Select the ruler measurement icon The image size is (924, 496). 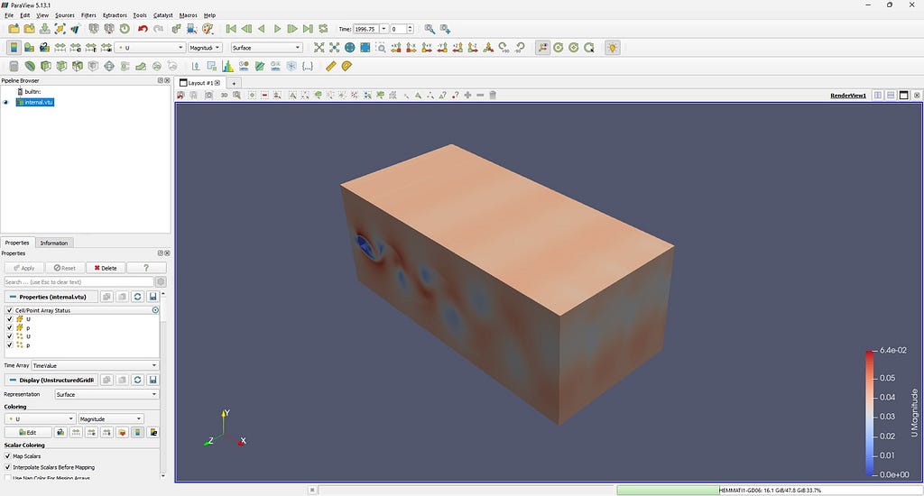tap(330, 67)
